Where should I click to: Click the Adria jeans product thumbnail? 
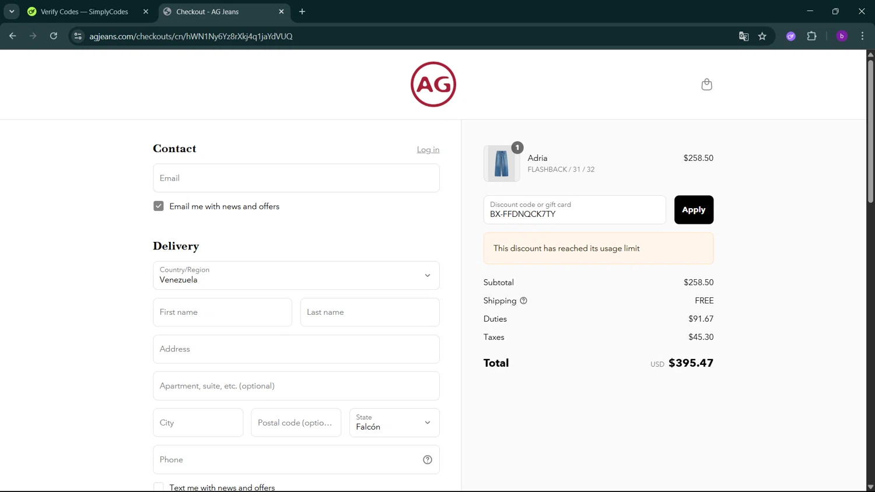click(x=502, y=163)
